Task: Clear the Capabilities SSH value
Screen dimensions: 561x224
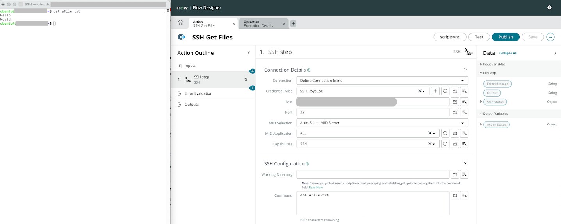Action: click(x=430, y=144)
